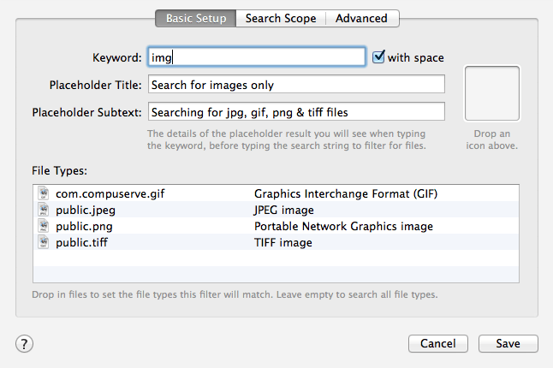Open the Search Scope tab
The height and width of the screenshot is (368, 553).
point(281,18)
